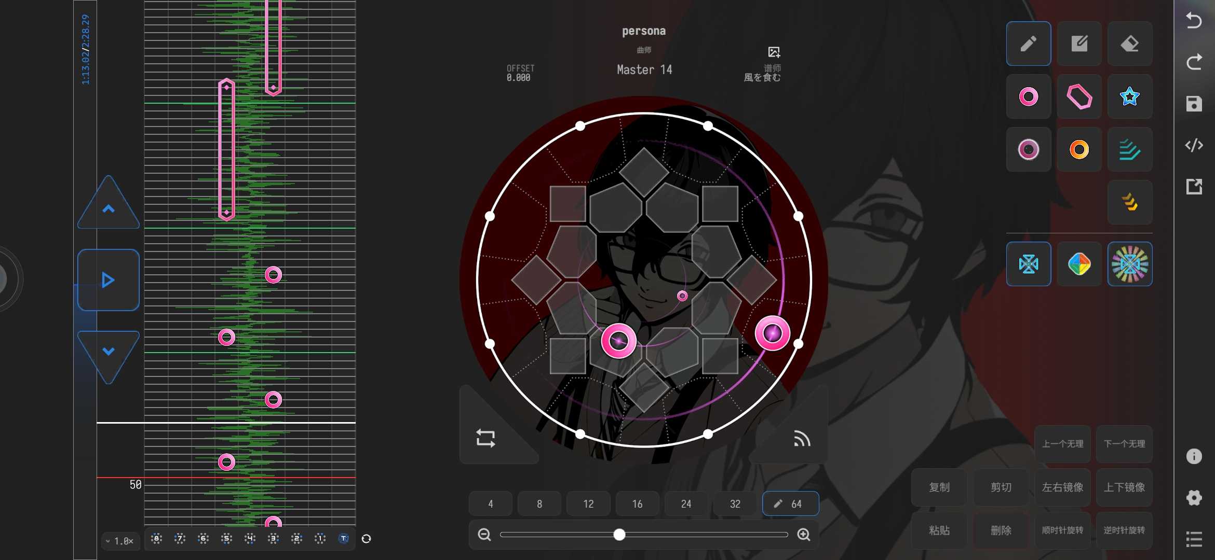Choose the blue star slide note
The width and height of the screenshot is (1215, 560).
pyautogui.click(x=1130, y=96)
